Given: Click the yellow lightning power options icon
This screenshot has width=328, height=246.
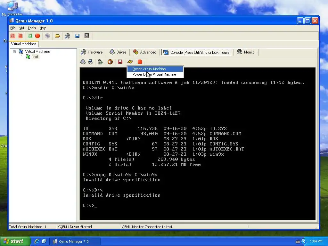Looking at the screenshot, I should 130,62.
